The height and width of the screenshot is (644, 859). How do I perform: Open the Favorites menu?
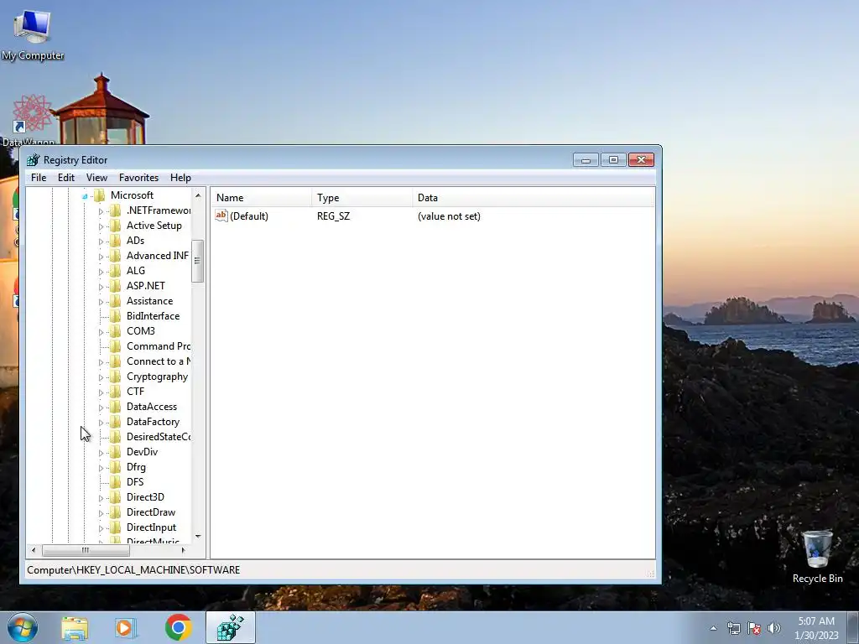pos(138,178)
